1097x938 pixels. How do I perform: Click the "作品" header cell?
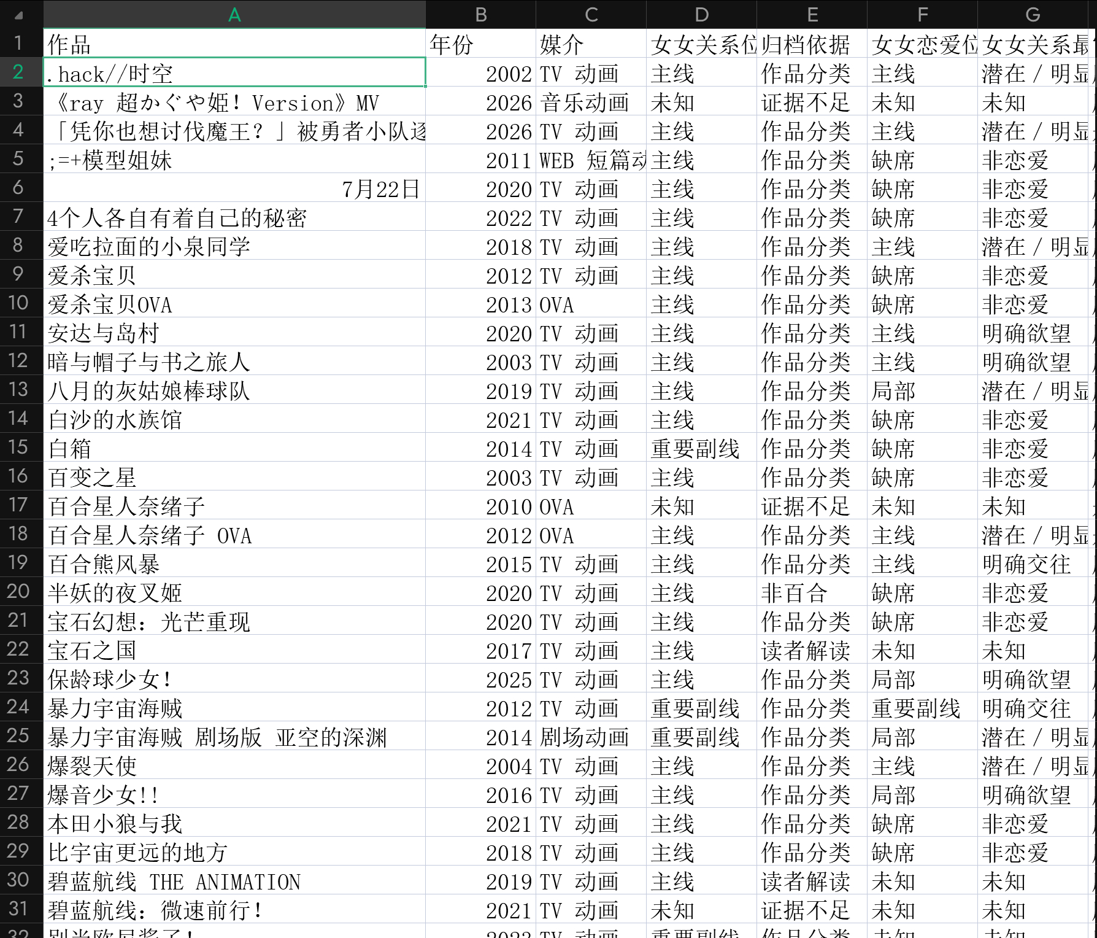pos(234,44)
